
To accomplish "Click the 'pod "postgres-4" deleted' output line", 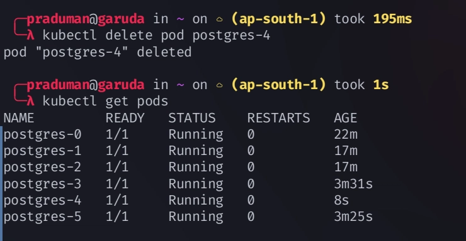I will point(98,52).
